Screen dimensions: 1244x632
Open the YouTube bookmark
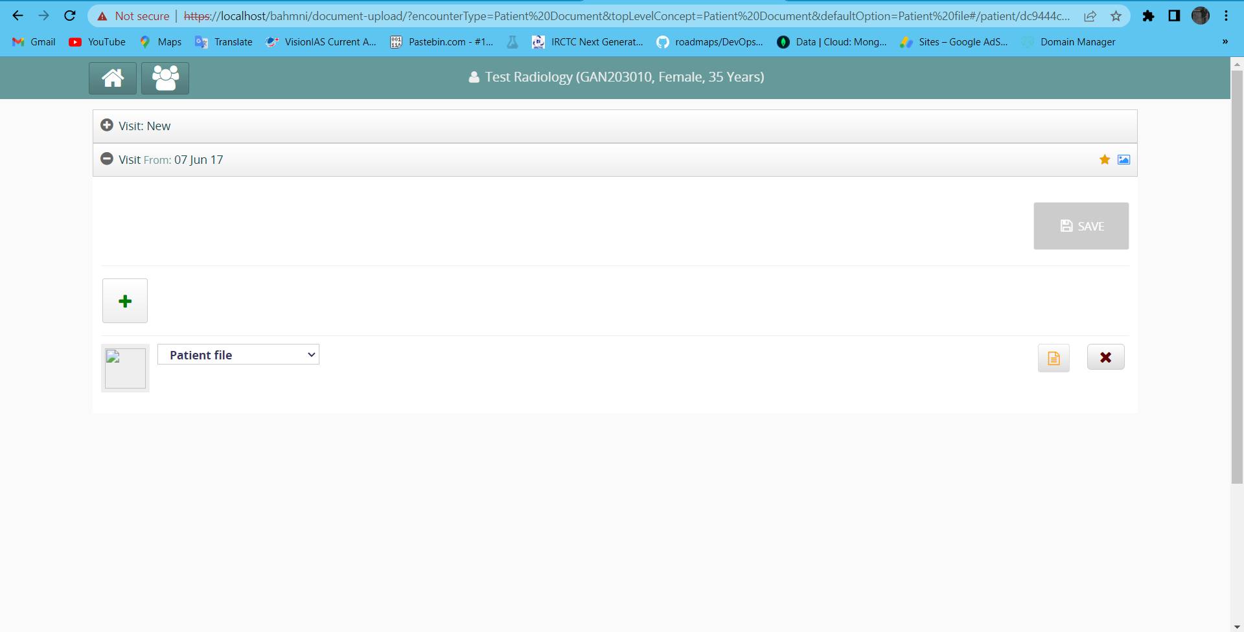tap(96, 41)
